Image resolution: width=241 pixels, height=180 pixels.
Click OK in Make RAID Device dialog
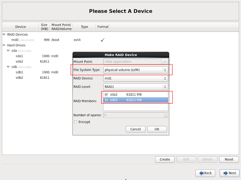[x=157, y=129]
